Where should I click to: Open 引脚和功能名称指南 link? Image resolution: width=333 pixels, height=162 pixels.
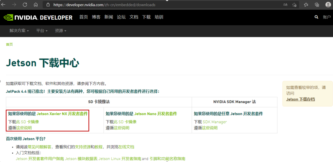pyautogui.click(x=167, y=159)
